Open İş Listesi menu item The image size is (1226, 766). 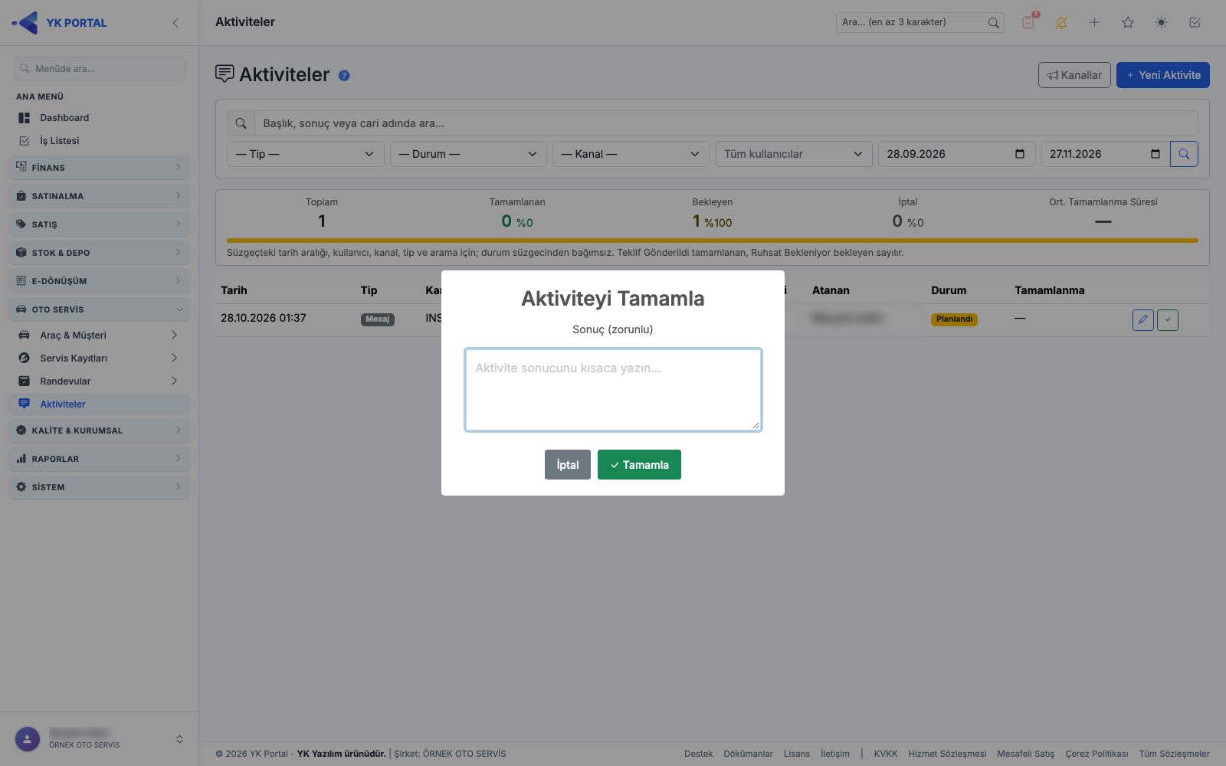[100, 141]
